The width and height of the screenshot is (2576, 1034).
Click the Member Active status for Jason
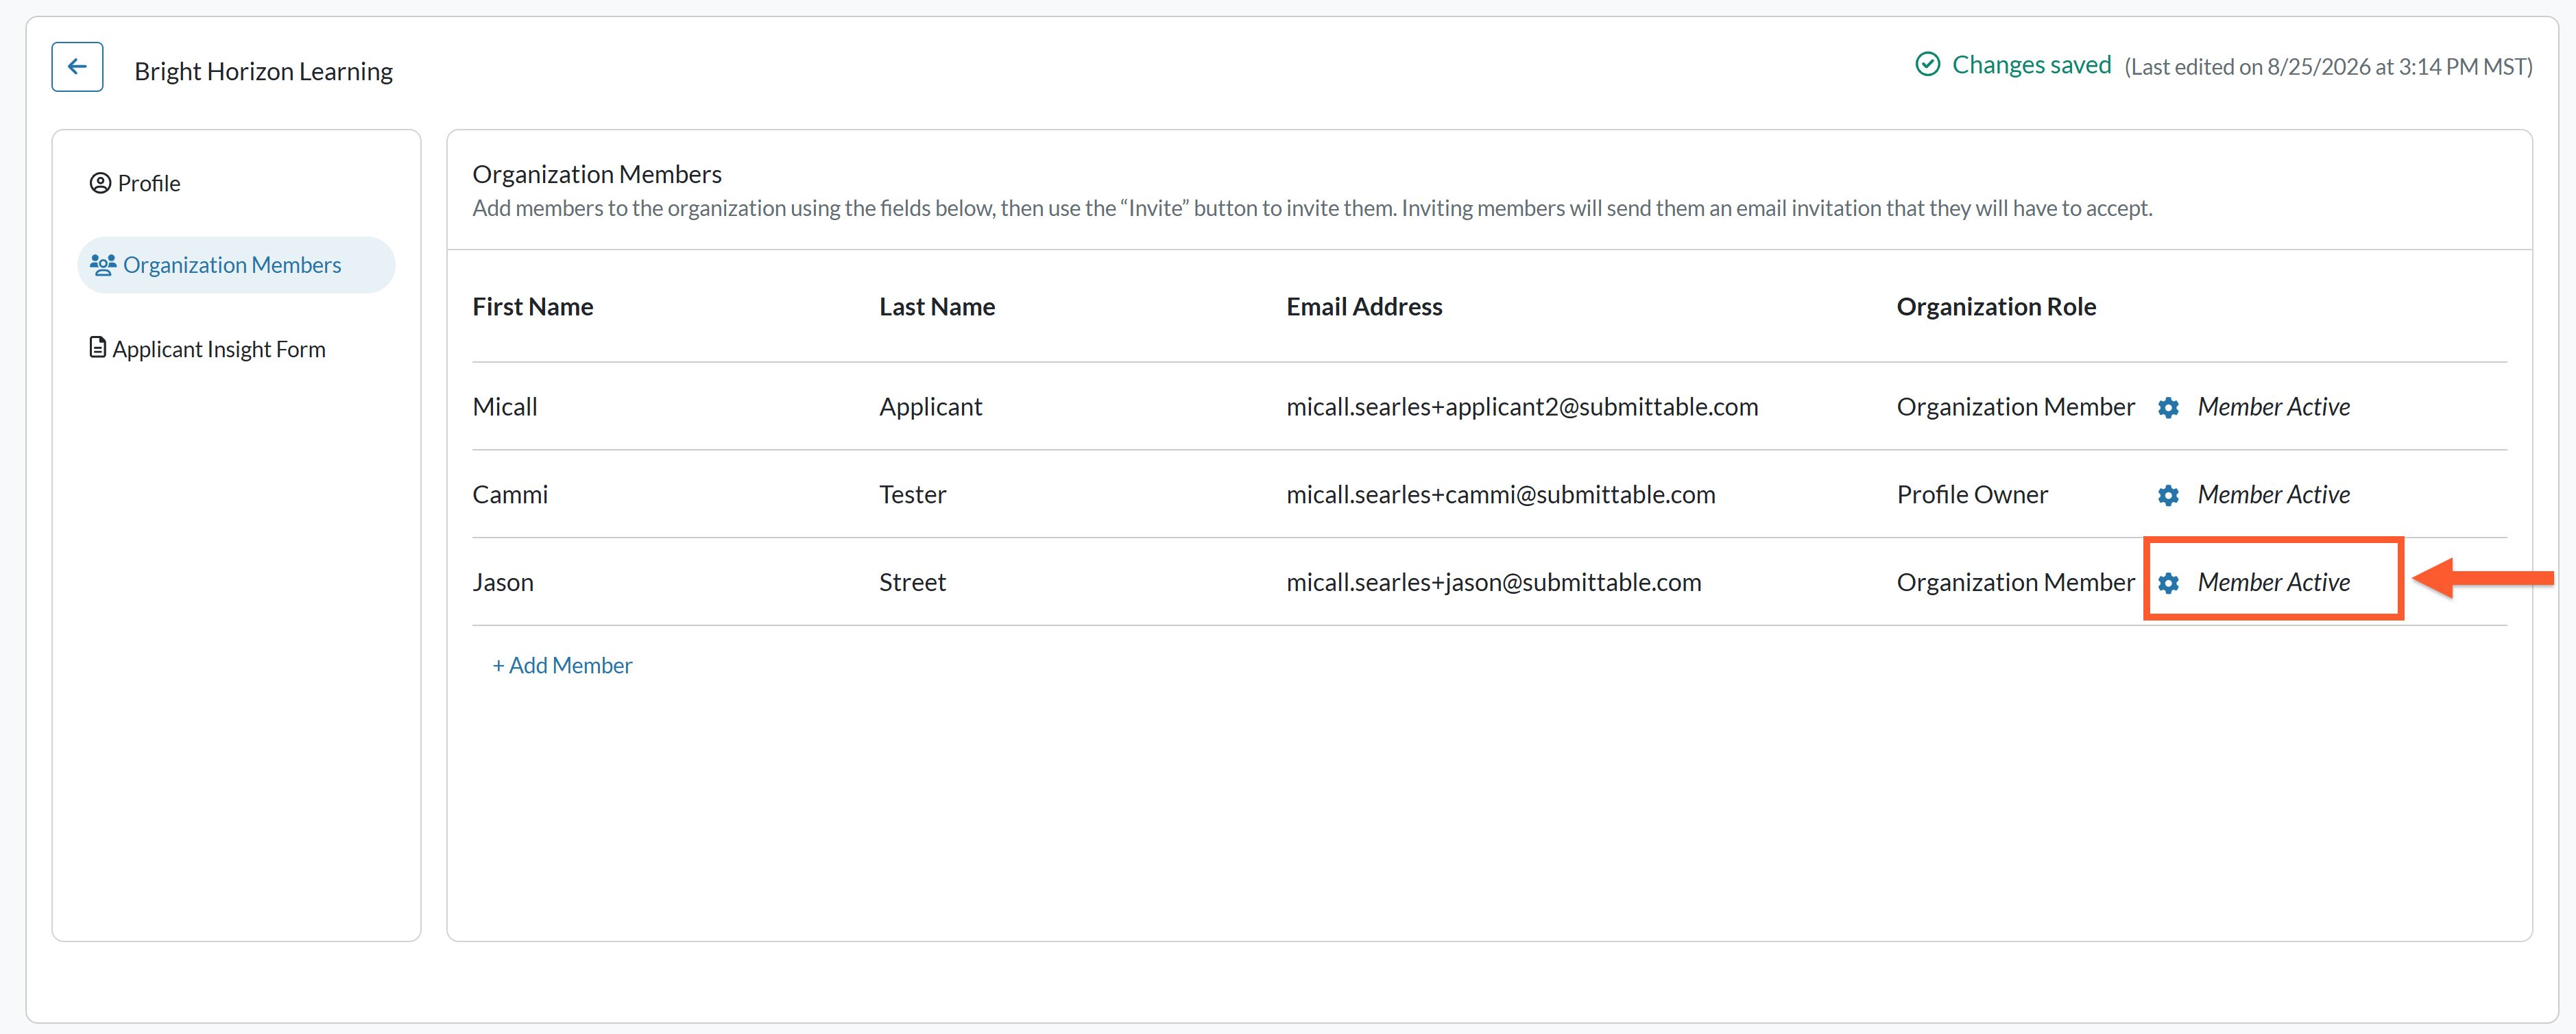2273,582
